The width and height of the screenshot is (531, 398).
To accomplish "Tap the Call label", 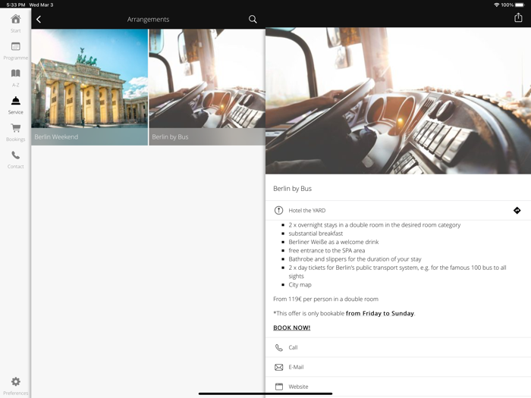I will (293, 347).
